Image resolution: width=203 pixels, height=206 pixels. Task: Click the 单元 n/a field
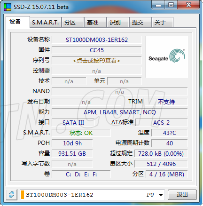click(125, 81)
